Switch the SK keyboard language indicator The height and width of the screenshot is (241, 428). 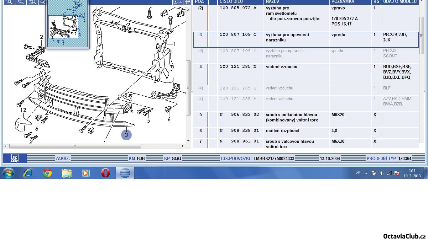(x=358, y=172)
